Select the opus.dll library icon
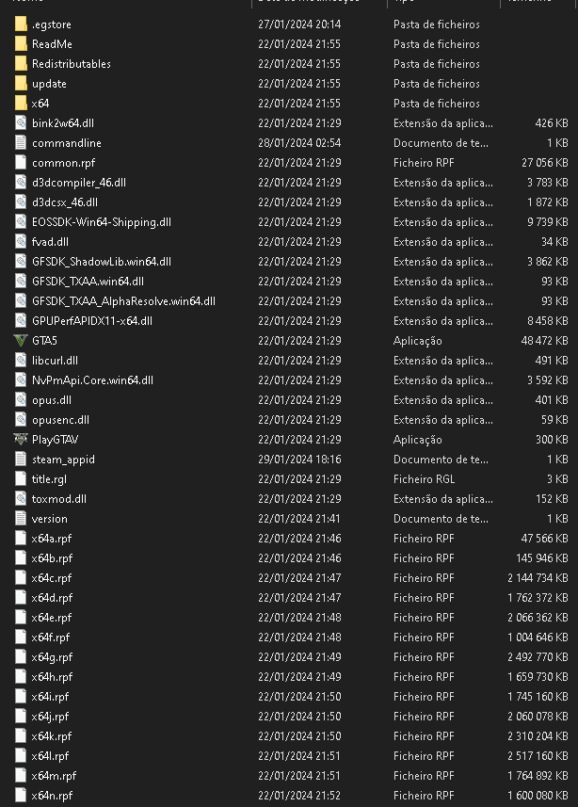The image size is (578, 807). coord(20,400)
